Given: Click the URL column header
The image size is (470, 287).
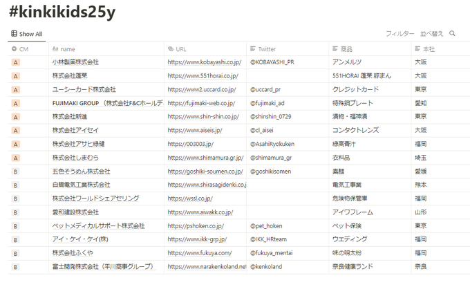Looking at the screenshot, I should pyautogui.click(x=177, y=49).
